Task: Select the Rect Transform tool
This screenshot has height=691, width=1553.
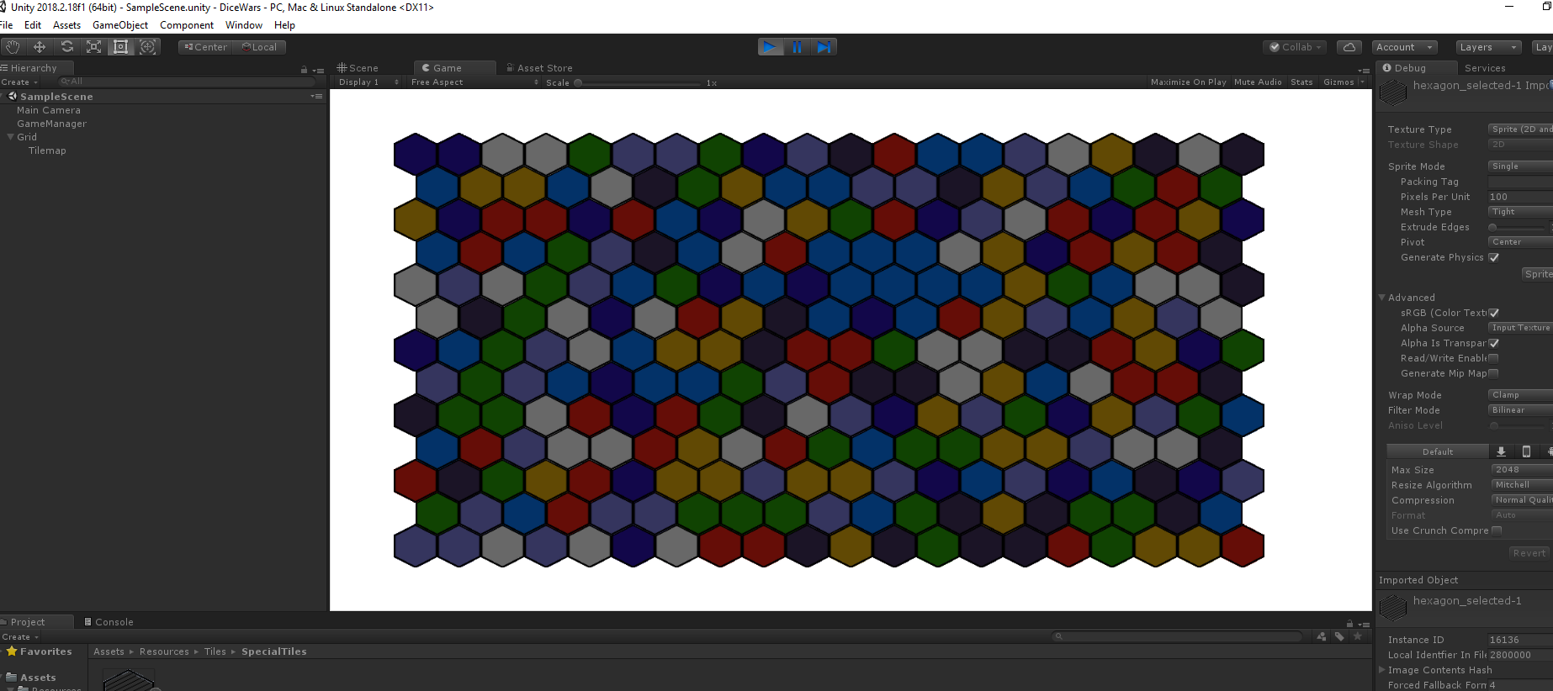Action: [120, 47]
